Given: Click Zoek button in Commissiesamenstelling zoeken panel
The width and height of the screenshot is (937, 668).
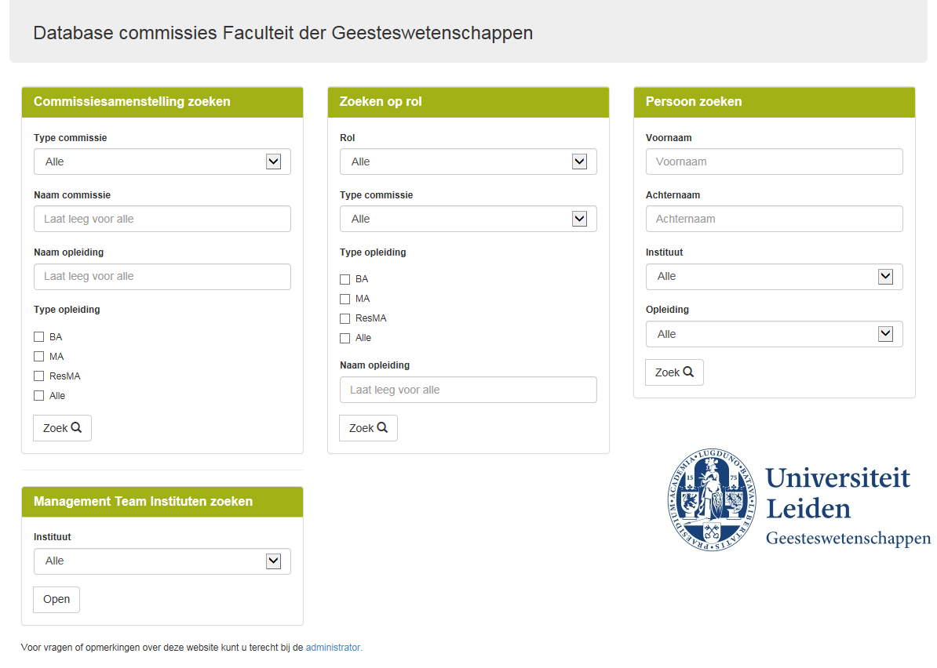Looking at the screenshot, I should (62, 428).
